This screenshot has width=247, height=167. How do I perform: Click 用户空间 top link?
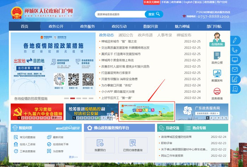[222, 2]
